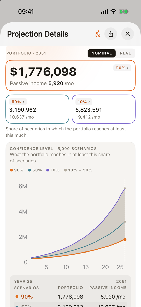
Task: Tap the Wi-Fi icon in status bar
Action: pos(113,12)
